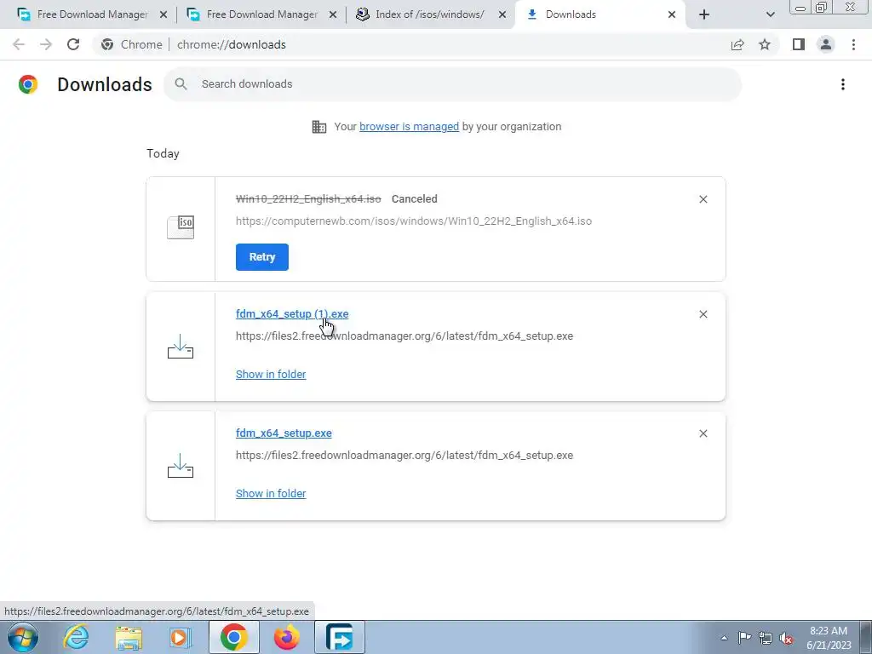Screen dimensions: 872x654
Task: Click the ISO file icon
Action: 181,227
